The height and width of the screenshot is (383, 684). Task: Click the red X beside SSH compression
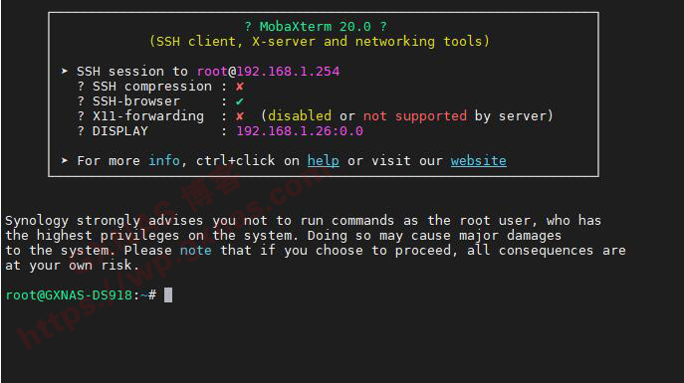(x=240, y=87)
